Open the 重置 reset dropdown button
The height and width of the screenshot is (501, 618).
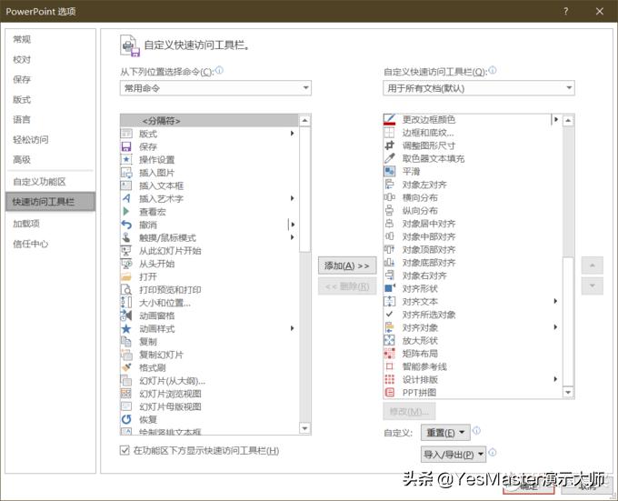445,433
